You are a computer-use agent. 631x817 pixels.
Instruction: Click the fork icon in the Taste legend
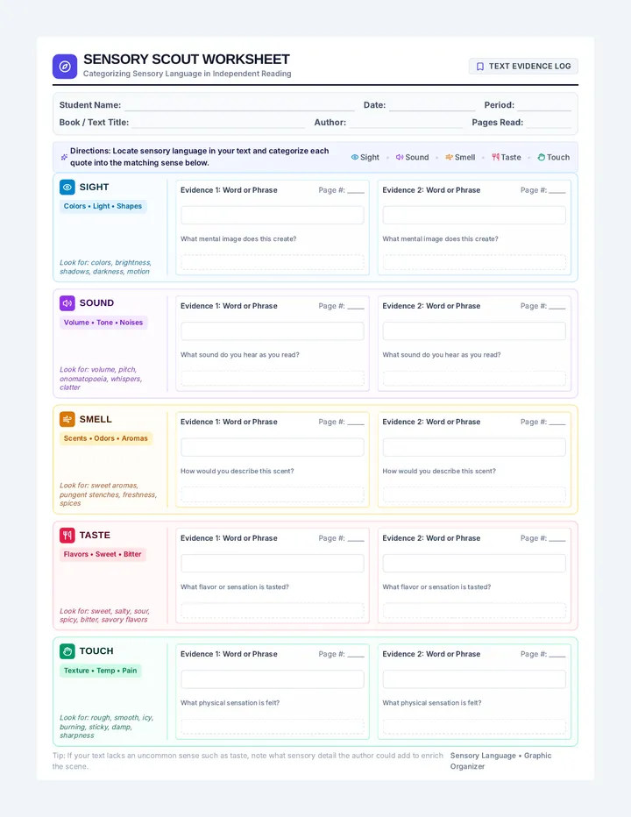click(x=495, y=157)
